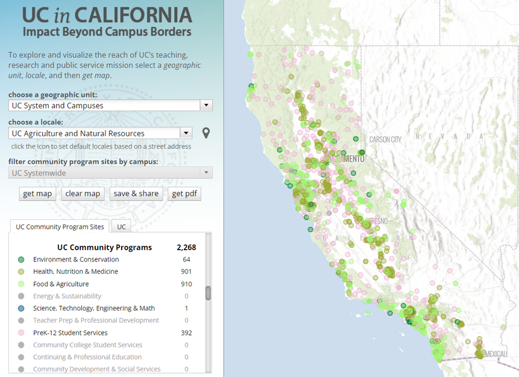Screen dimensions: 519x377
Task: Click the Community College Student Services label
Action: (88, 345)
